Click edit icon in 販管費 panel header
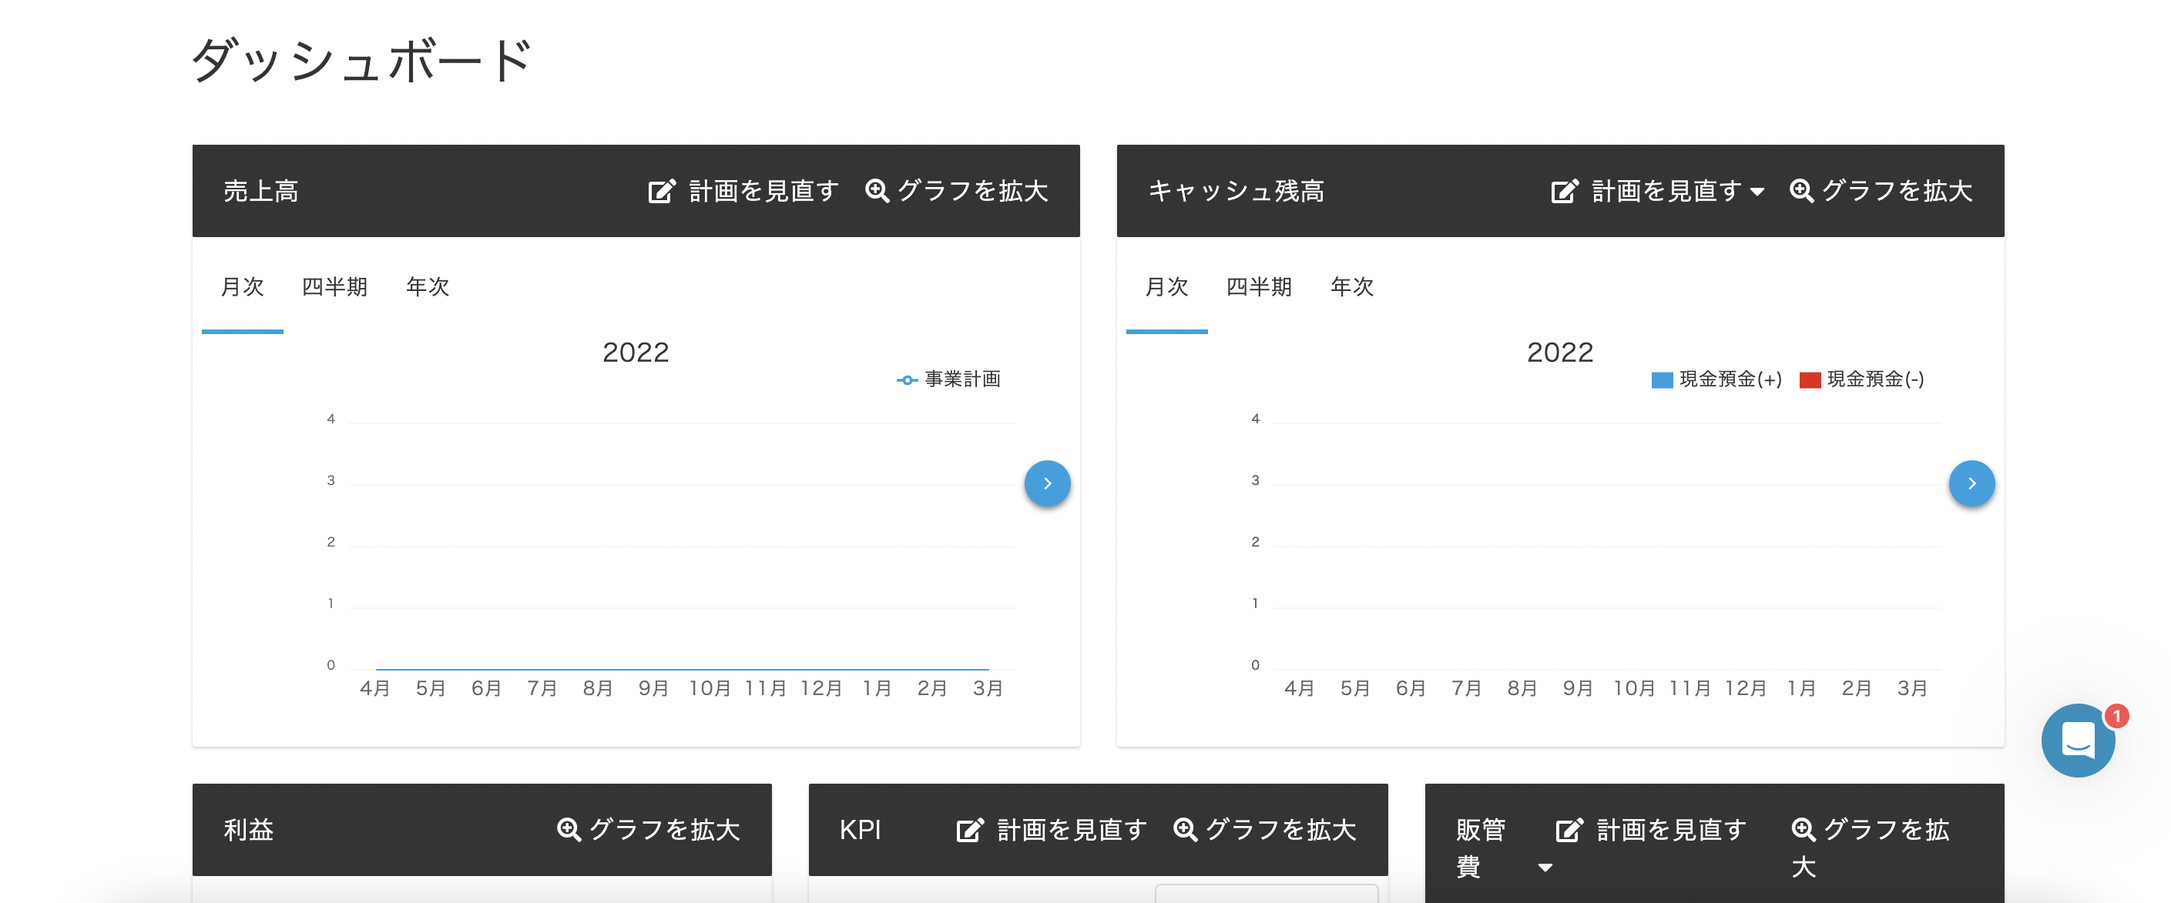The width and height of the screenshot is (2171, 903). coord(1569,831)
